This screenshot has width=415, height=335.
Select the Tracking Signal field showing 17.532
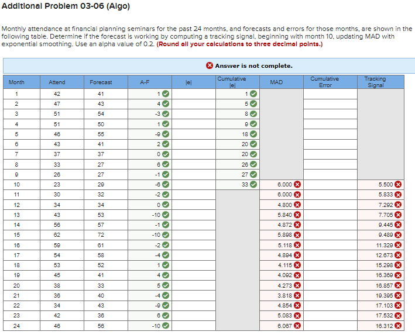point(380,316)
